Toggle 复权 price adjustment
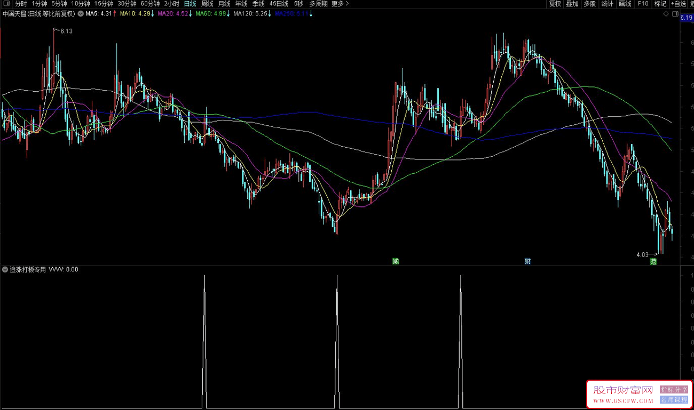 click(x=555, y=4)
